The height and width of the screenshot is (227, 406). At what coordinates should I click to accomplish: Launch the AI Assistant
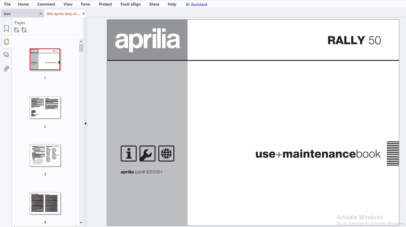[x=197, y=4]
